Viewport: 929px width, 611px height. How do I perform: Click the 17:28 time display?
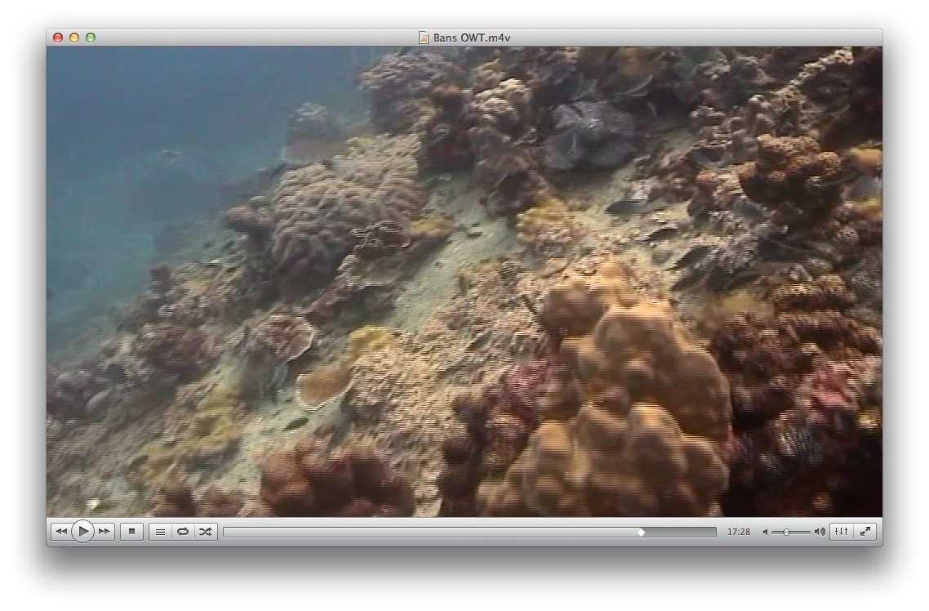pos(738,533)
